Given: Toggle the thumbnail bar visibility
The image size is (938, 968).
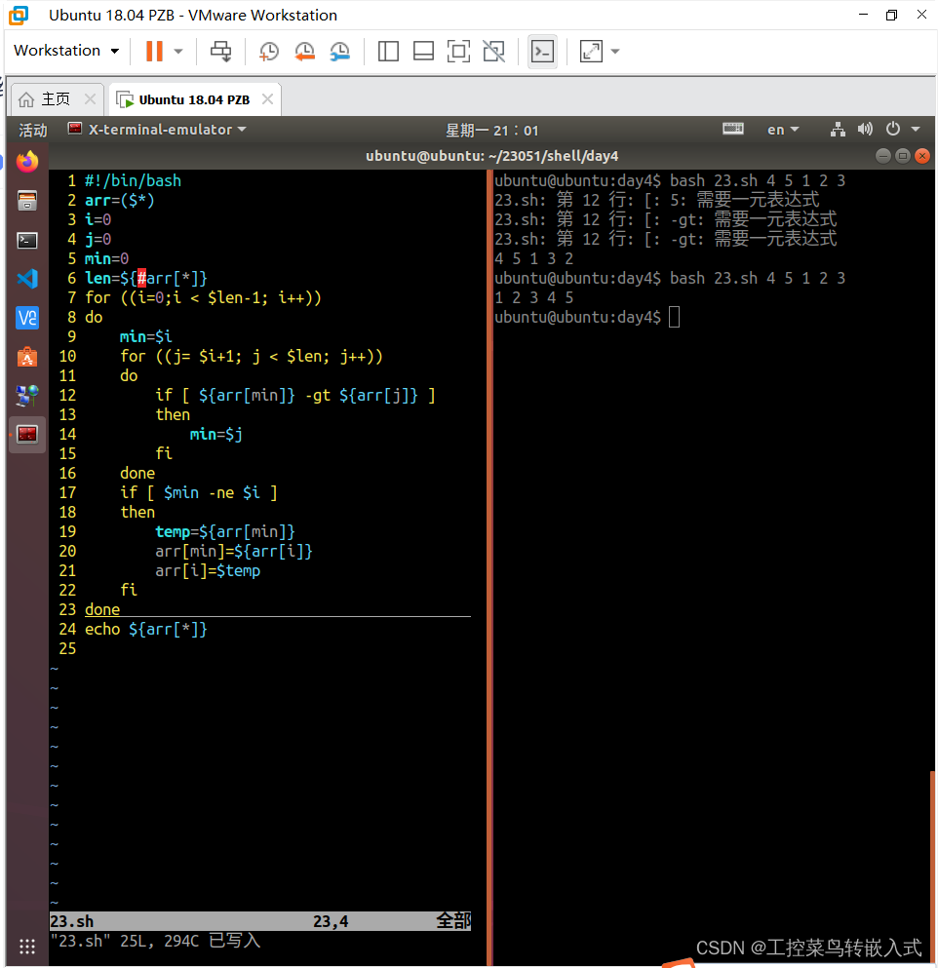Looking at the screenshot, I should pyautogui.click(x=423, y=51).
